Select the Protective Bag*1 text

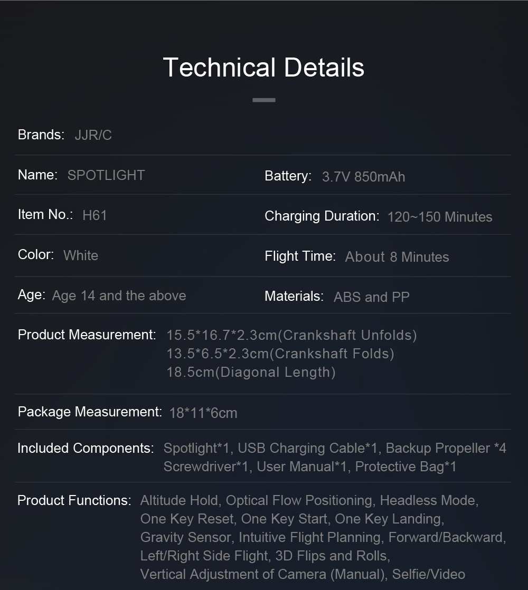click(406, 467)
